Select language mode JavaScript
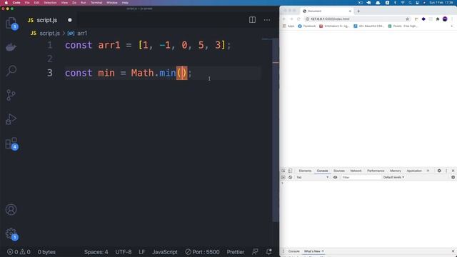This screenshot has width=457, height=257. [165, 252]
